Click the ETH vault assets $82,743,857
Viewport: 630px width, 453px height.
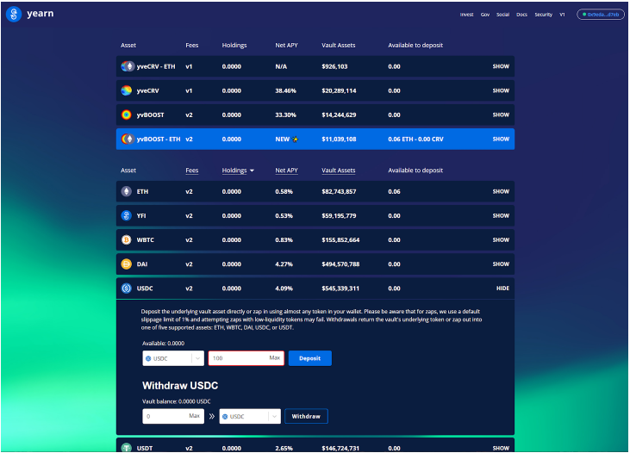pos(339,191)
